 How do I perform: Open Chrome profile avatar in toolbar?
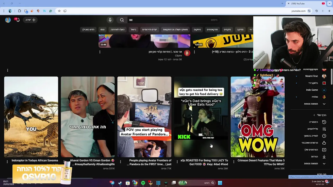10,11
